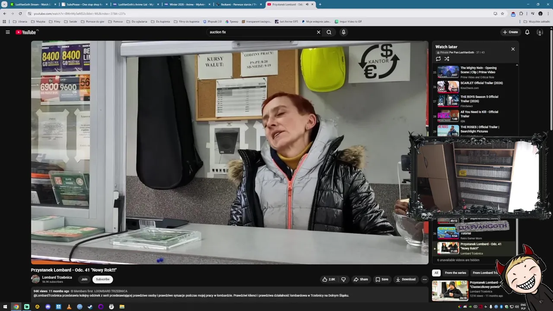This screenshot has width=553, height=311.
Task: Open the YouTube hamburger guide menu
Action: point(7,32)
